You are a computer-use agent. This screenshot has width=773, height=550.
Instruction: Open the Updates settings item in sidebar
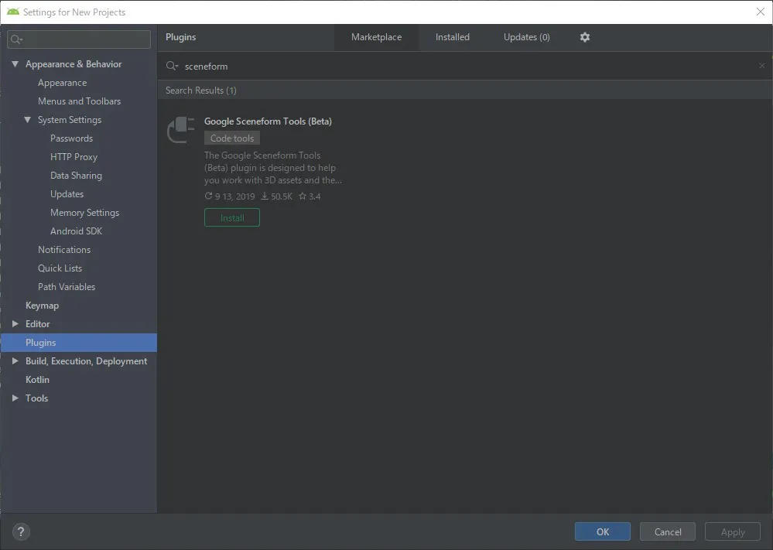click(67, 194)
